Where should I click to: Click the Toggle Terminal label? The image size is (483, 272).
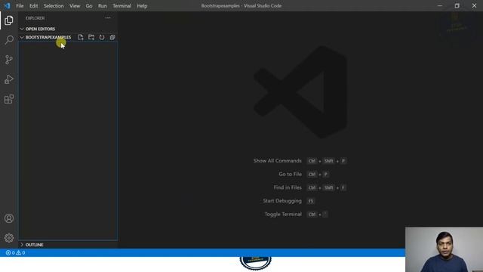[283, 214]
